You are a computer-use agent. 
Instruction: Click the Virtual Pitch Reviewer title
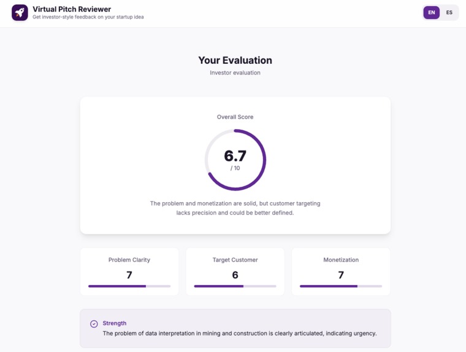tap(72, 9)
